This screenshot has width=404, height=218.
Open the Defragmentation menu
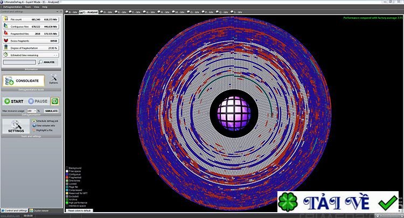click(x=12, y=7)
